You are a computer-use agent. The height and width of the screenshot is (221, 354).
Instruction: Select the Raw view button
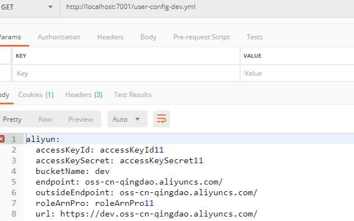[45, 119]
